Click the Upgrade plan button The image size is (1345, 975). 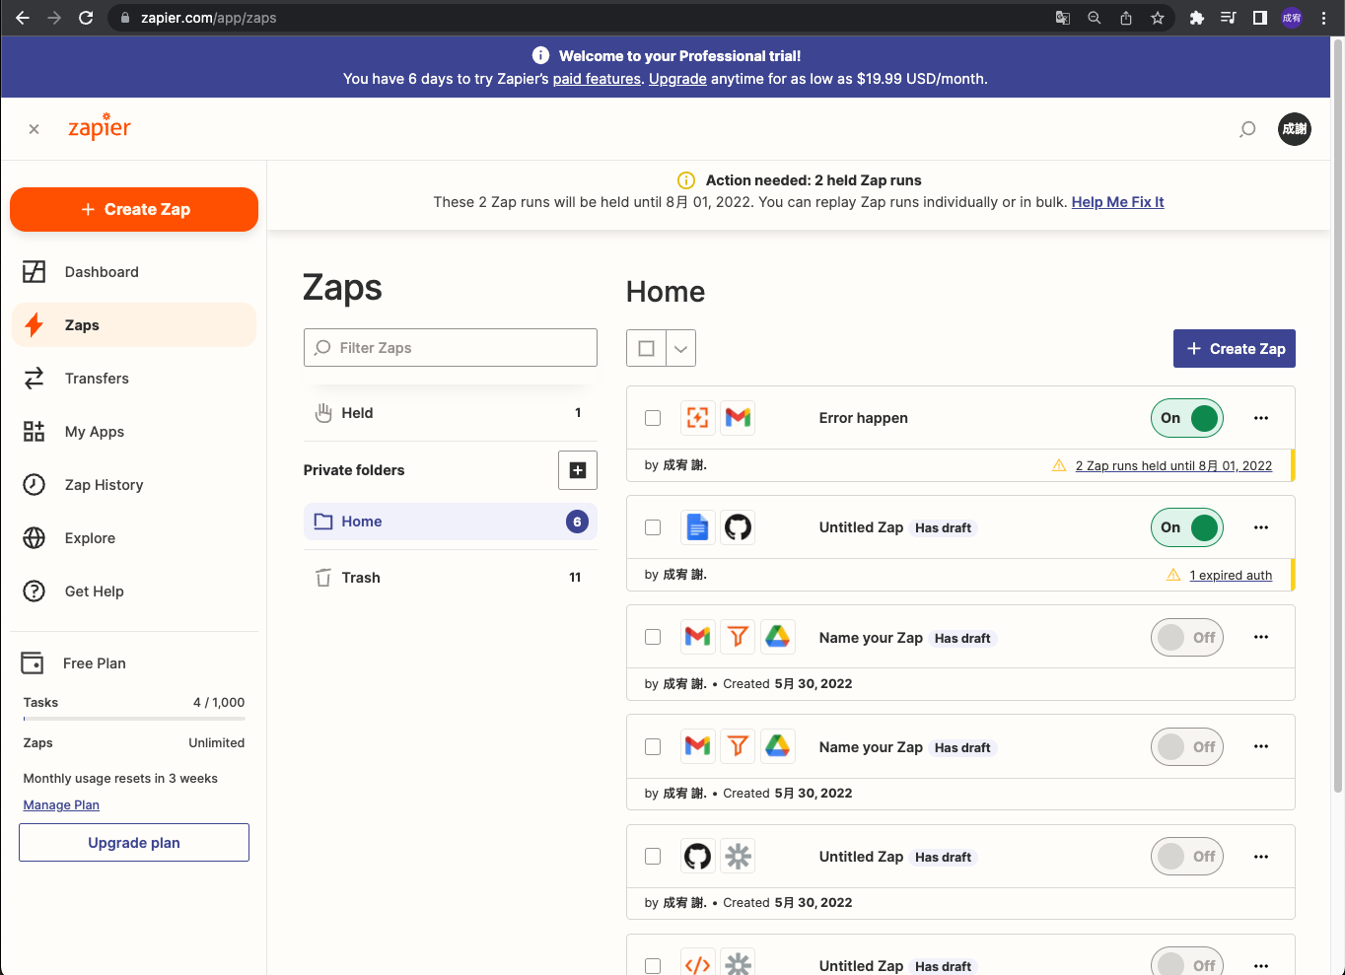click(134, 843)
